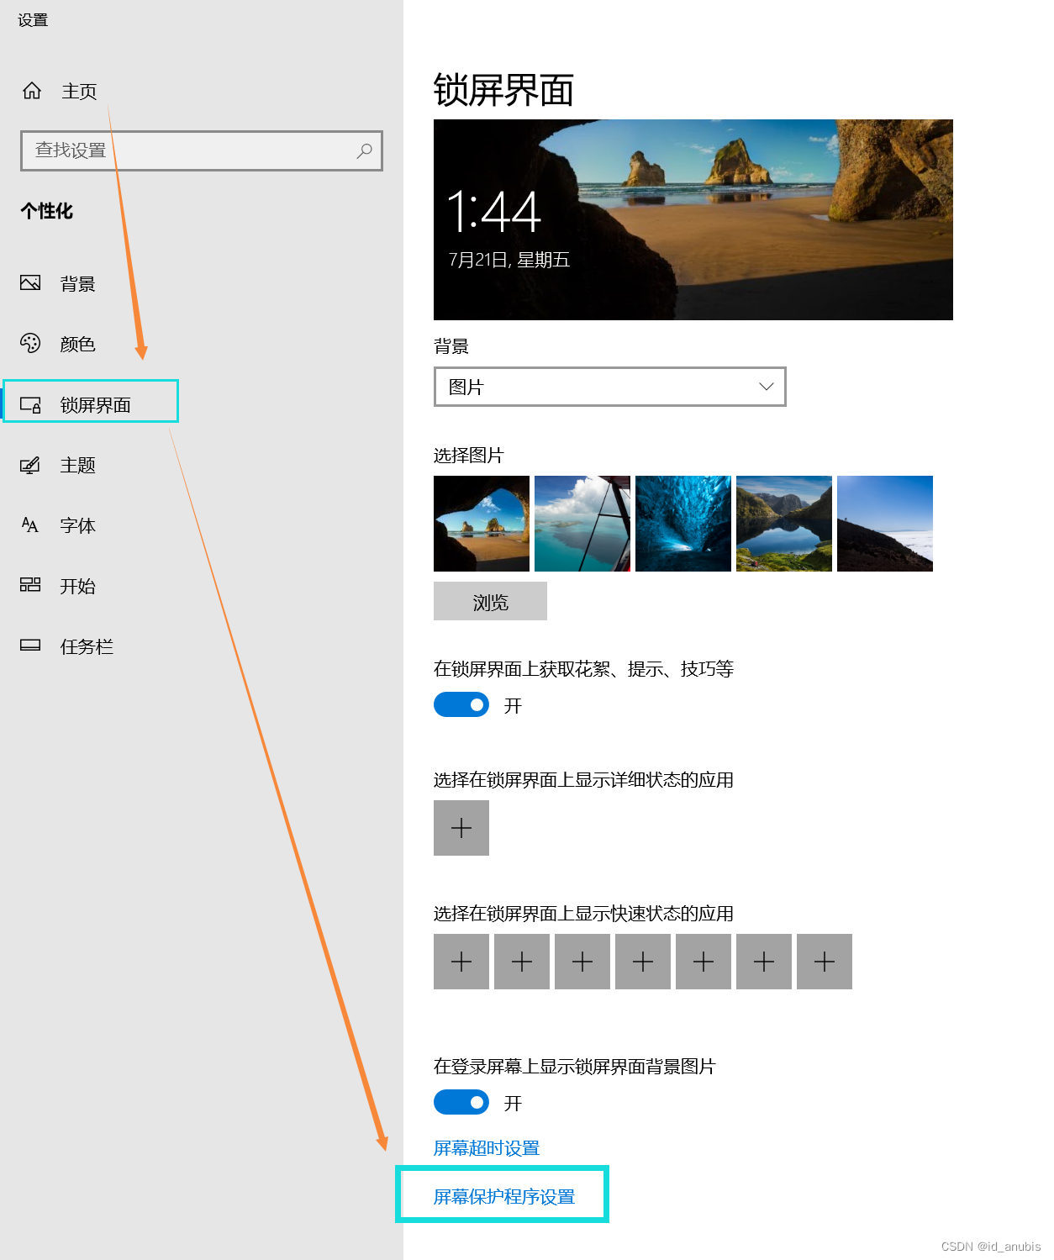Click the fourth quick status plus tile
Screen dimensions: 1054x1260
tap(643, 962)
